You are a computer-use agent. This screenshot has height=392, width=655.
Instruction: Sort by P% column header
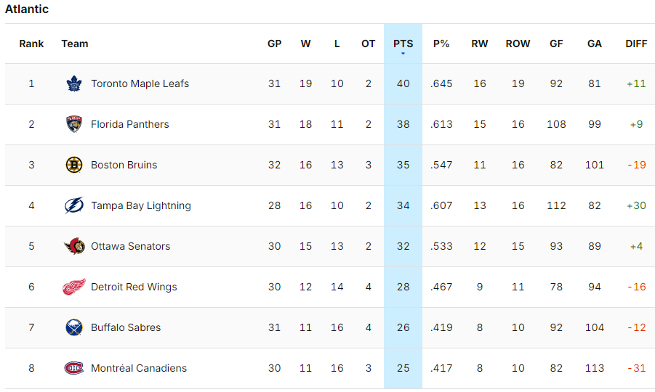pyautogui.click(x=441, y=44)
